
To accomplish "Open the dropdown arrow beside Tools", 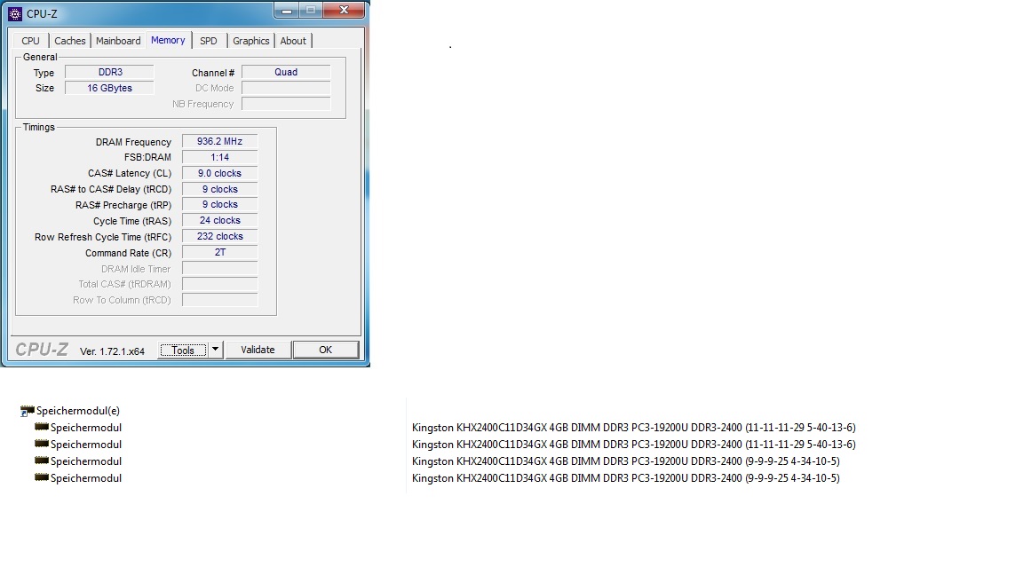I will coord(215,350).
